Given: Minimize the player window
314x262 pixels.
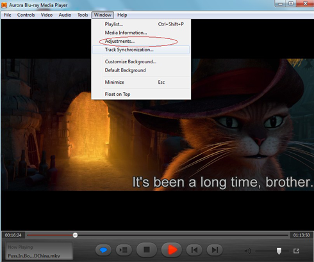Looking at the screenshot, I should tap(281, 4).
